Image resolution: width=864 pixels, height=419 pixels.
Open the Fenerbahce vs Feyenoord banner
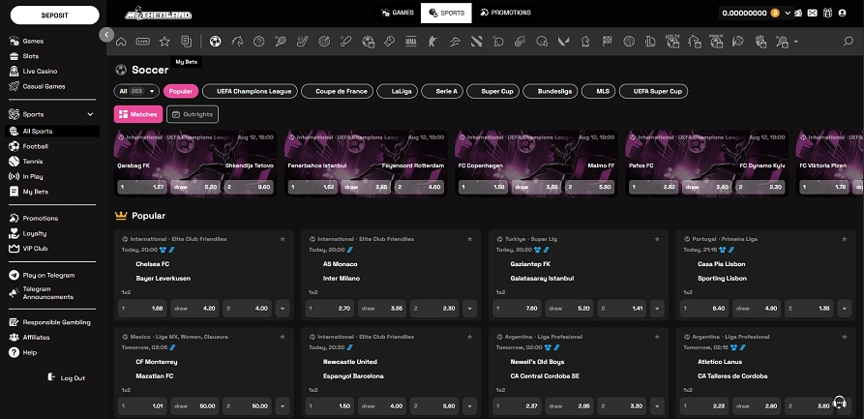[x=366, y=164]
